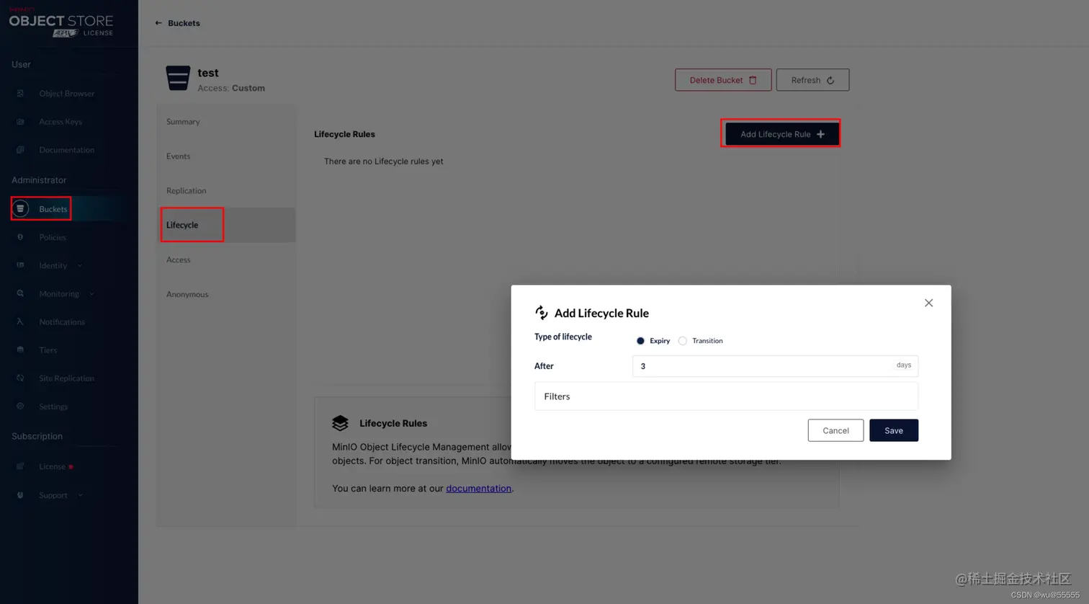This screenshot has height=604, width=1089.
Task: Click the Documentation sidebar icon
Action: tap(20, 150)
